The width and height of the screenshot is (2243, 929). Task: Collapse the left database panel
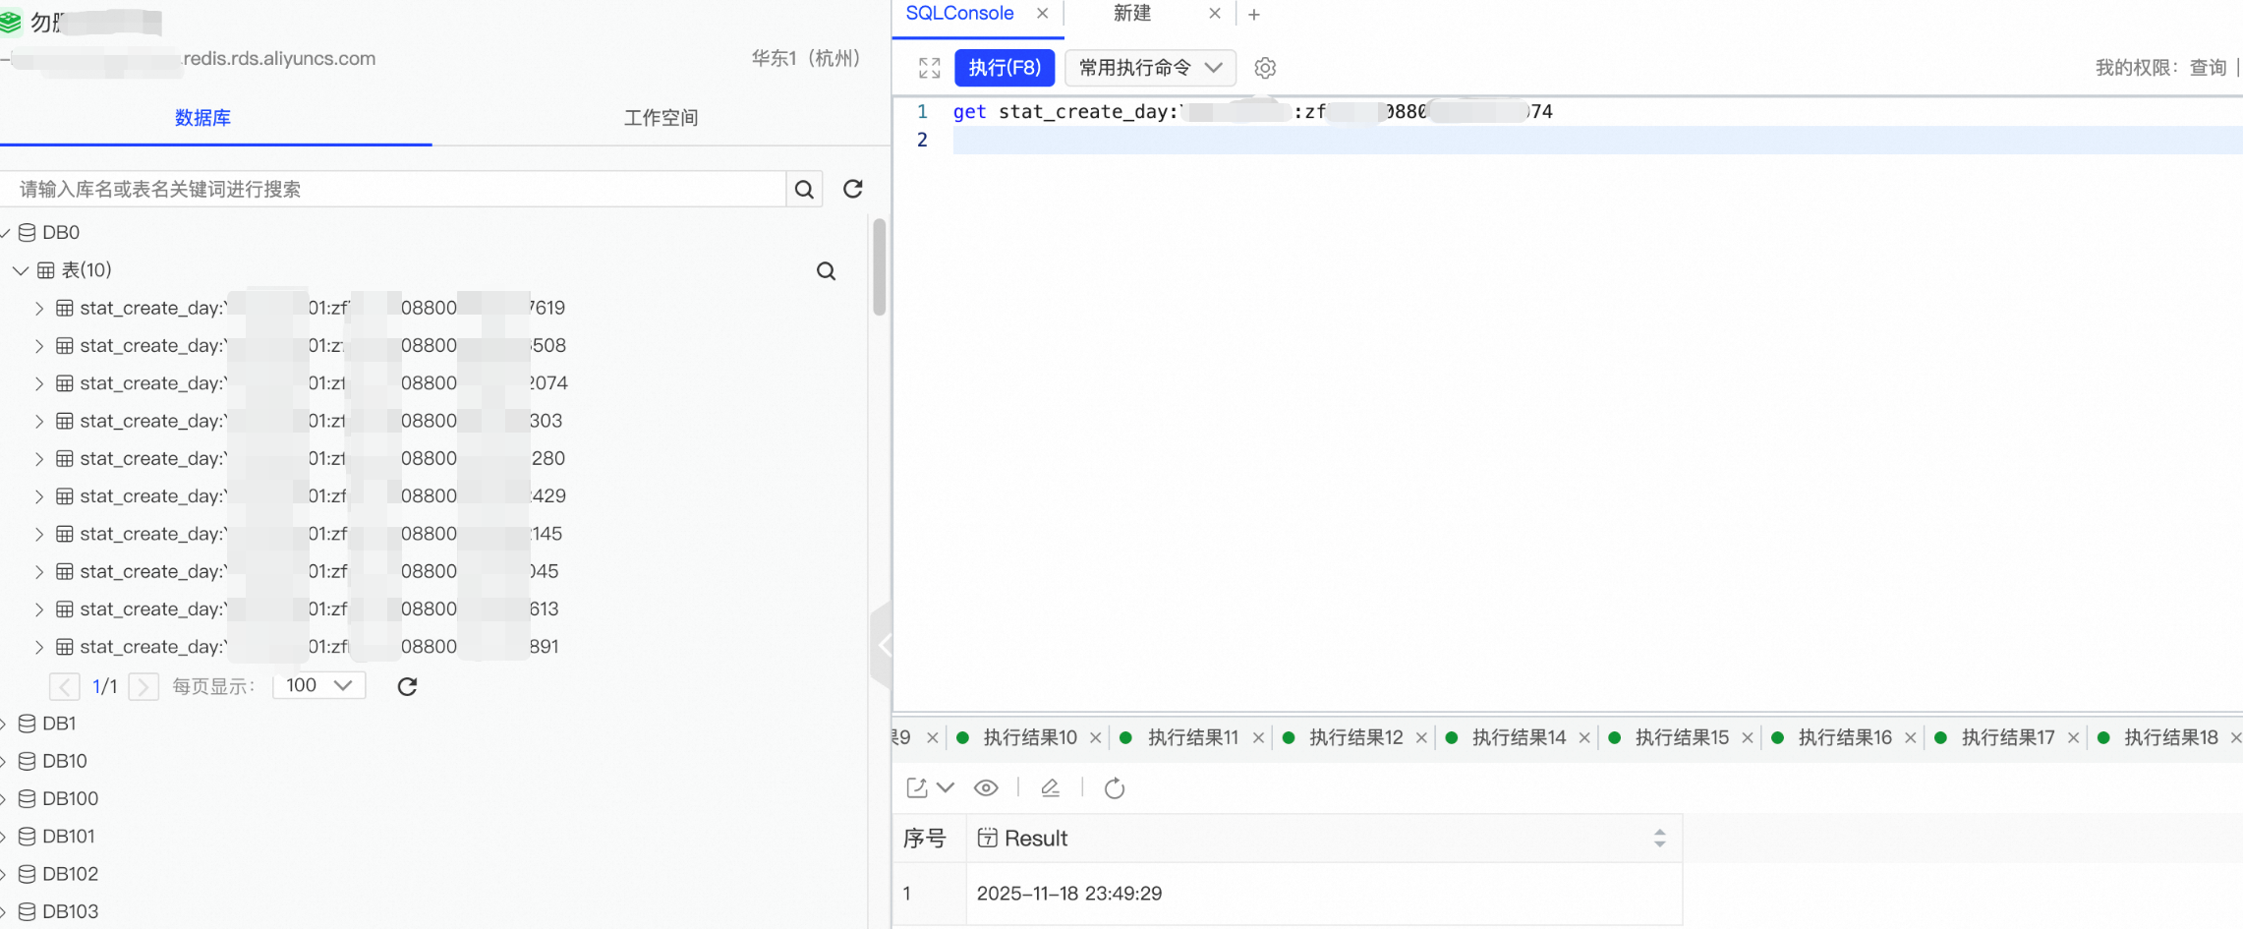[x=882, y=646]
